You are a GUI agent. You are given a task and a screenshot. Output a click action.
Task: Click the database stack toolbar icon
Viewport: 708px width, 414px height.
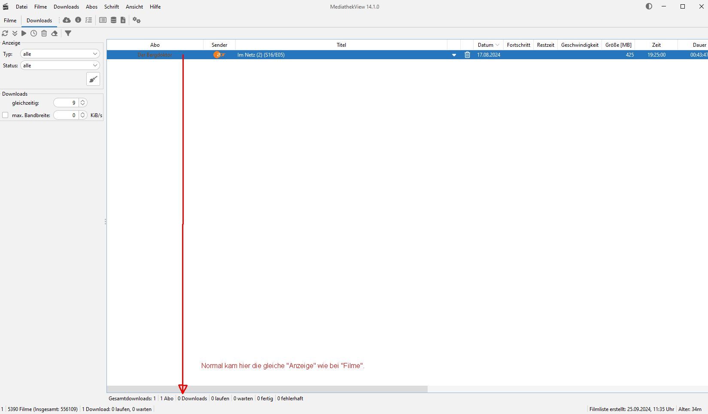coord(113,20)
